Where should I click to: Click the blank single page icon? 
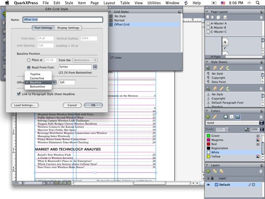(x=208, y=17)
